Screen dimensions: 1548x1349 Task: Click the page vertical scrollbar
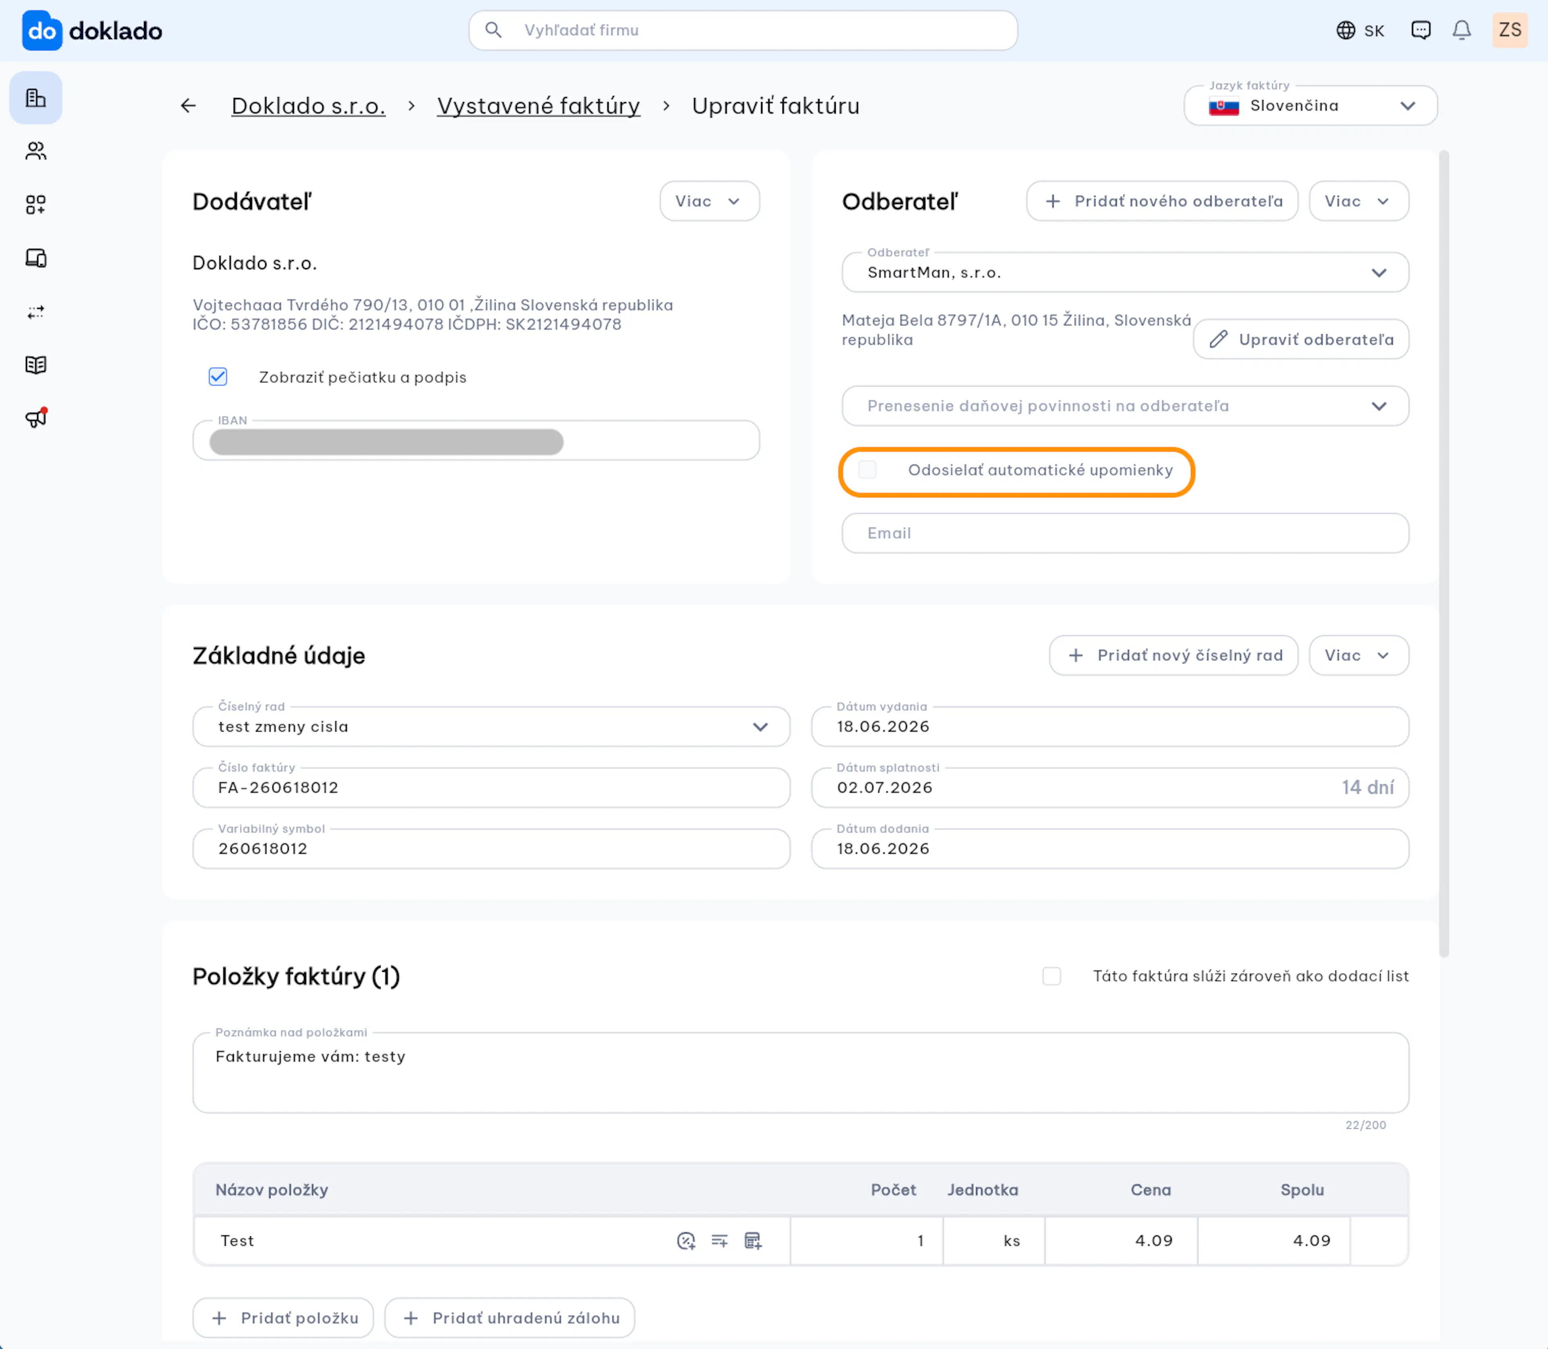[x=1443, y=554]
